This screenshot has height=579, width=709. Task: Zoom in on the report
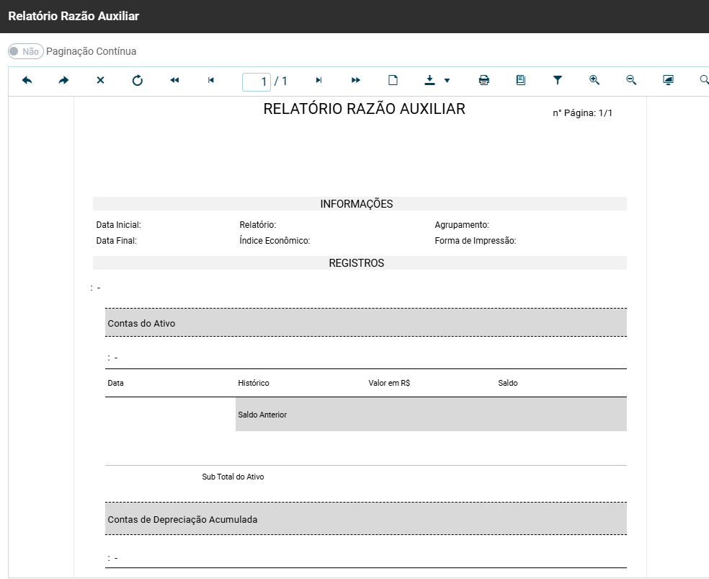pos(594,81)
